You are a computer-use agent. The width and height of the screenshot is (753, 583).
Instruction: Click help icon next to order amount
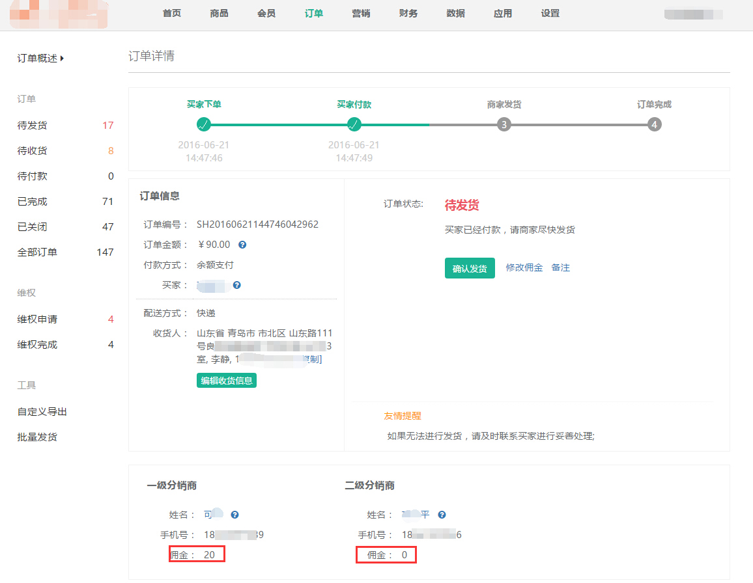click(242, 245)
